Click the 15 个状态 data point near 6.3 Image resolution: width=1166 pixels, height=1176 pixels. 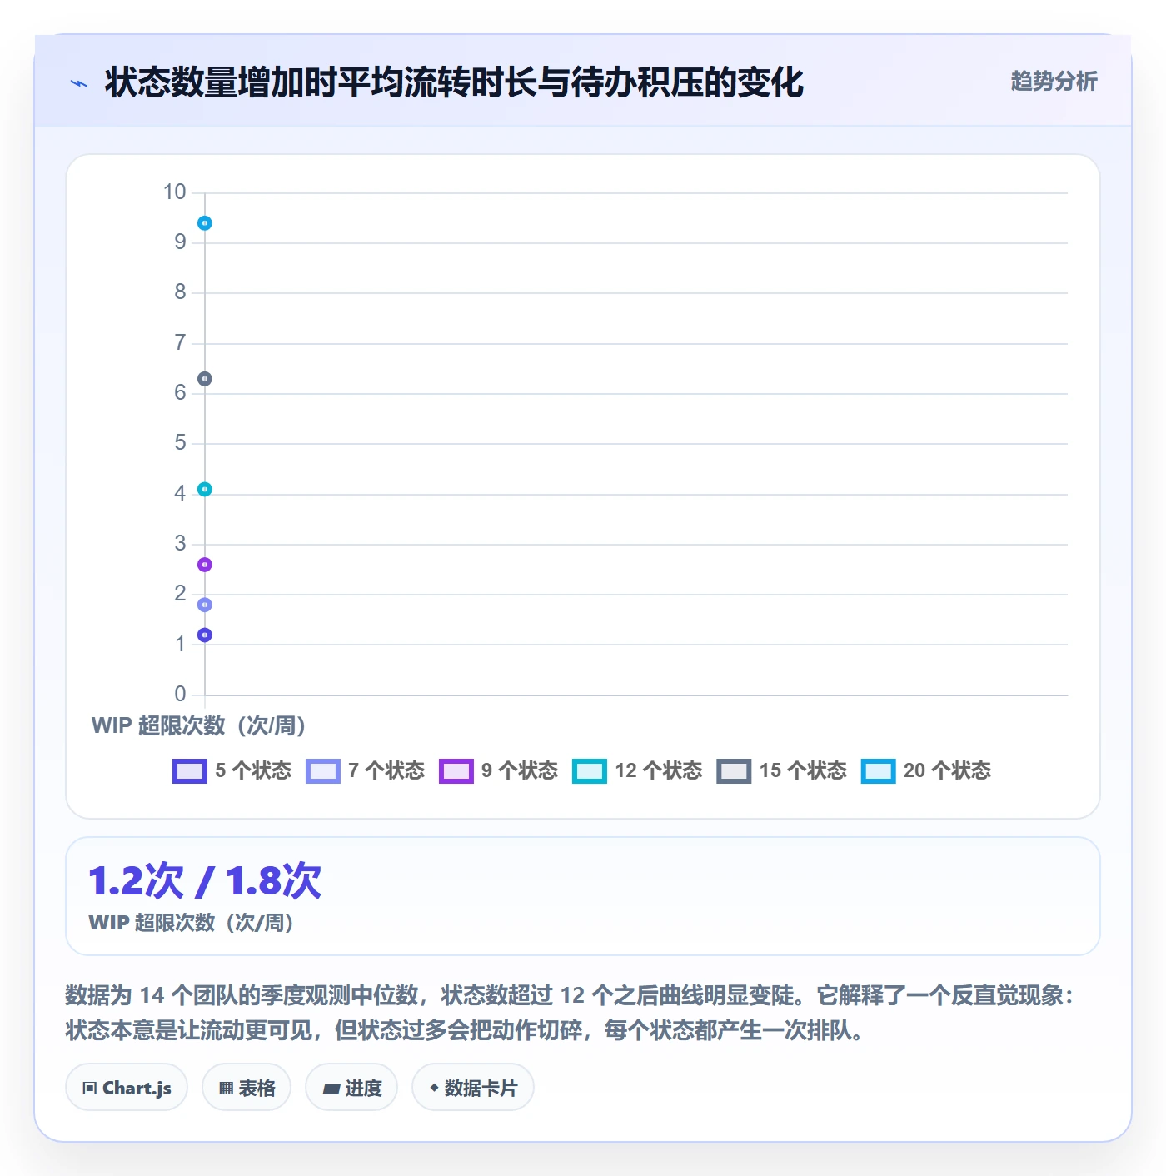tap(204, 379)
